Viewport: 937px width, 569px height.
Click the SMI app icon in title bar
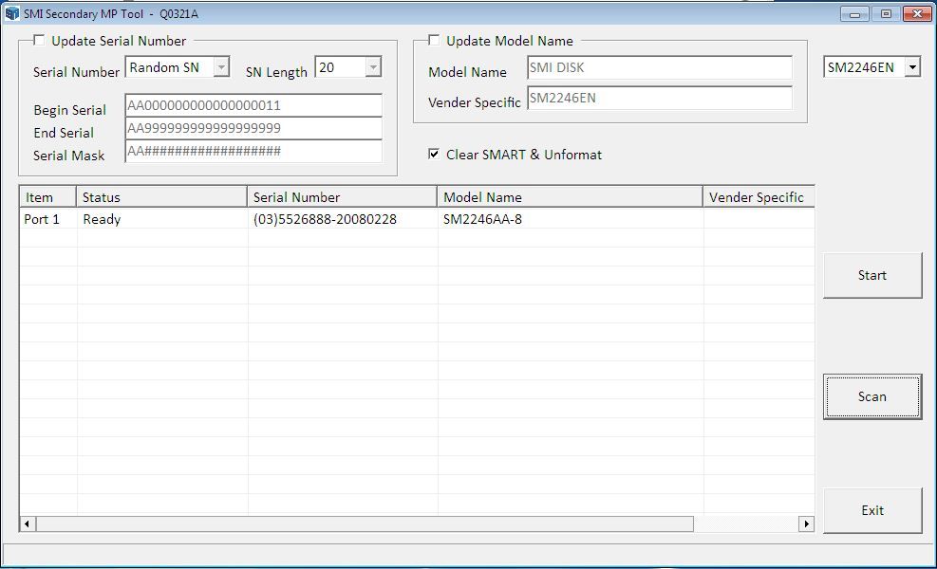[x=12, y=13]
